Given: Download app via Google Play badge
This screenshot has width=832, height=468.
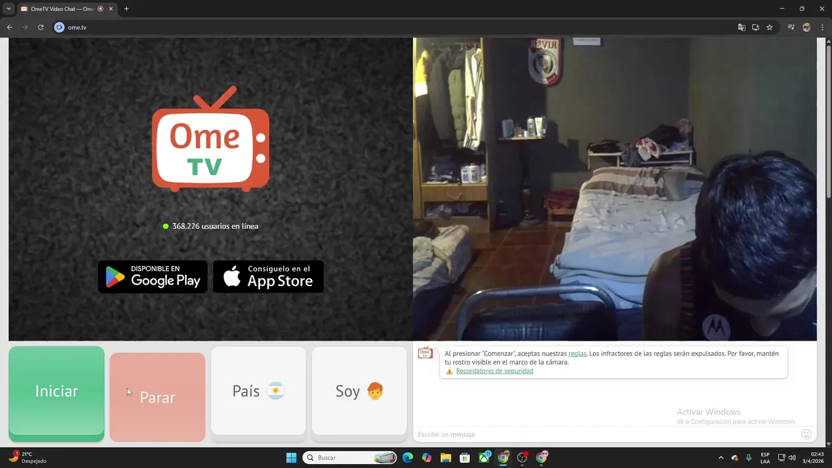Looking at the screenshot, I should click(153, 277).
